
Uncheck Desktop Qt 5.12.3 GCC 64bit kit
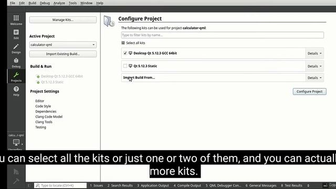(125, 53)
